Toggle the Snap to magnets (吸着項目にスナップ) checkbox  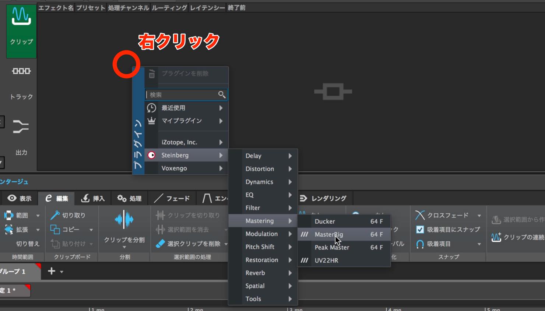coord(420,230)
